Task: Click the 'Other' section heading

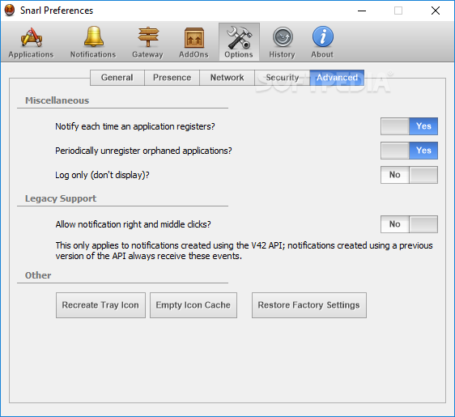Action: click(x=38, y=275)
